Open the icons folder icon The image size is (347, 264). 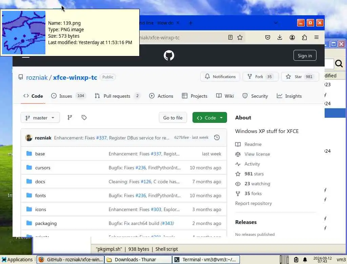click(29, 209)
